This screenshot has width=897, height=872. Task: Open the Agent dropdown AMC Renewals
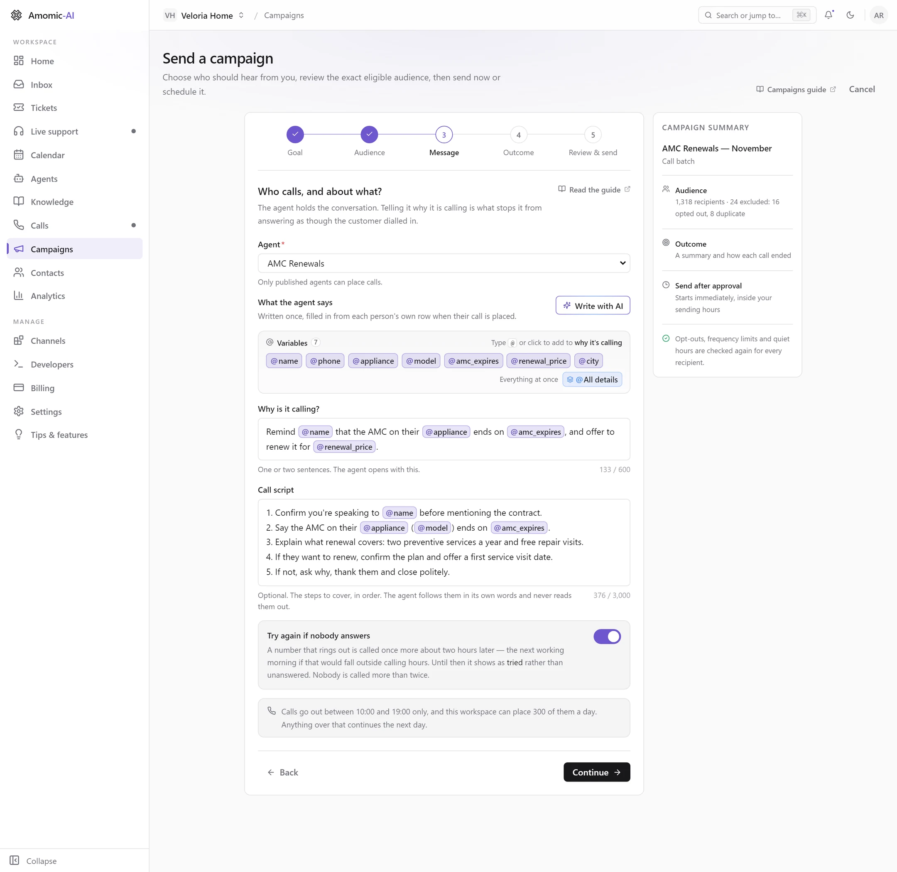[x=444, y=263]
